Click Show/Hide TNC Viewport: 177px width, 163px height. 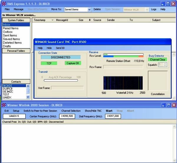[93, 111]
